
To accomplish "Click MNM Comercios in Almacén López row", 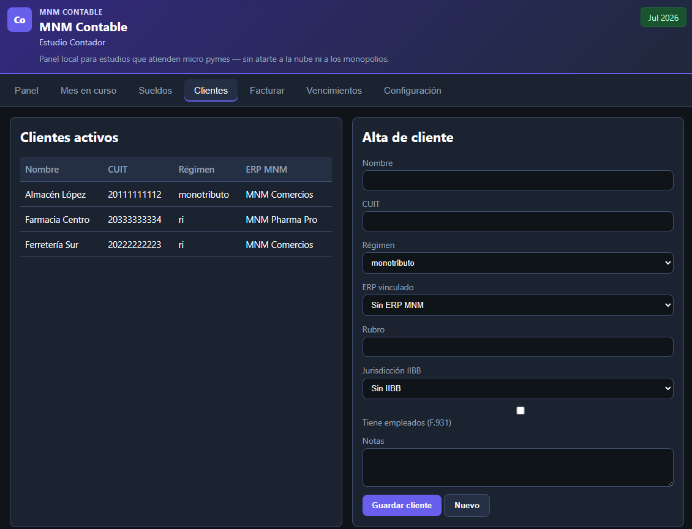I will point(279,195).
